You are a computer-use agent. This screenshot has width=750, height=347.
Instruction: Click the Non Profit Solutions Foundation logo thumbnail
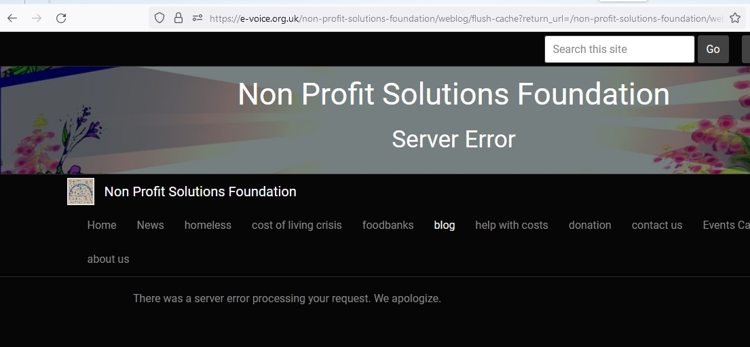(81, 191)
